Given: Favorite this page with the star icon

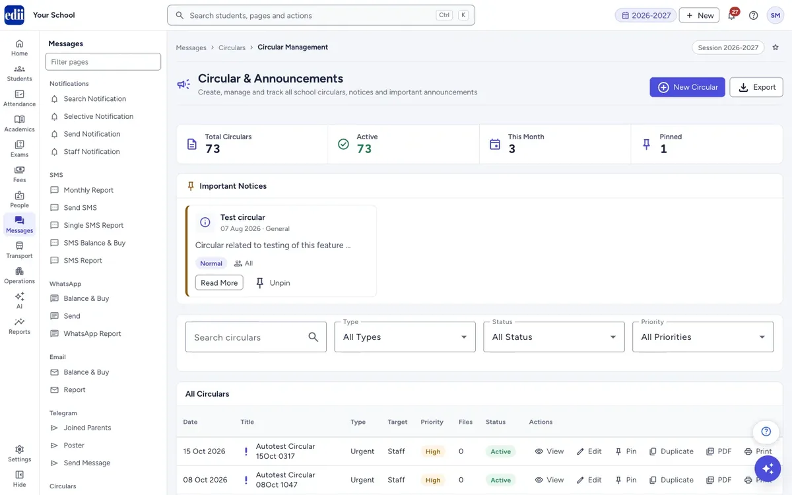Looking at the screenshot, I should point(775,48).
